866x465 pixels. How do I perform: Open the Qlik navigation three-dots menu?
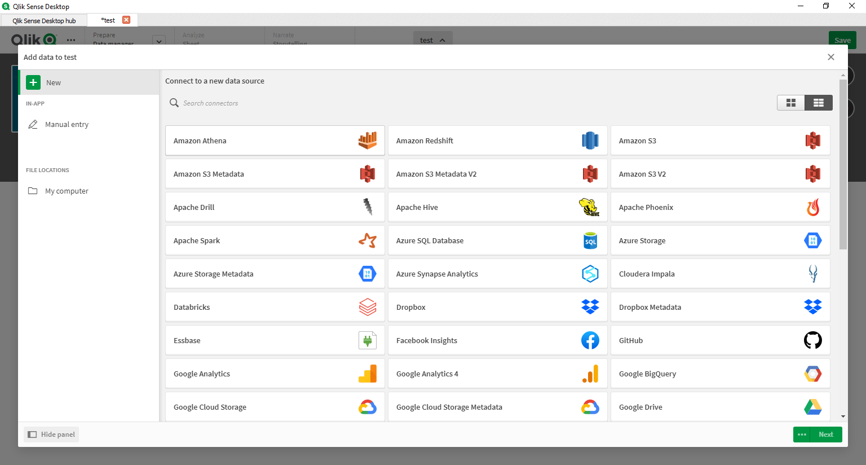click(x=71, y=40)
